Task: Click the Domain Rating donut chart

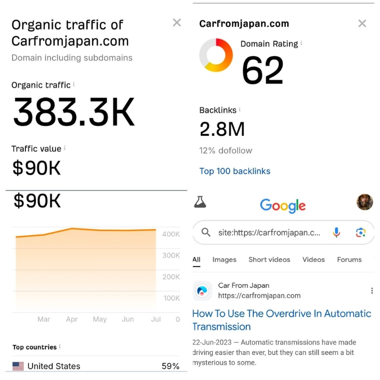Action: (x=216, y=55)
